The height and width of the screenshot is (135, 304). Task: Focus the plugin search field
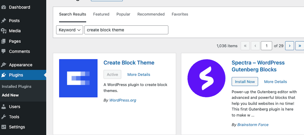(126, 30)
